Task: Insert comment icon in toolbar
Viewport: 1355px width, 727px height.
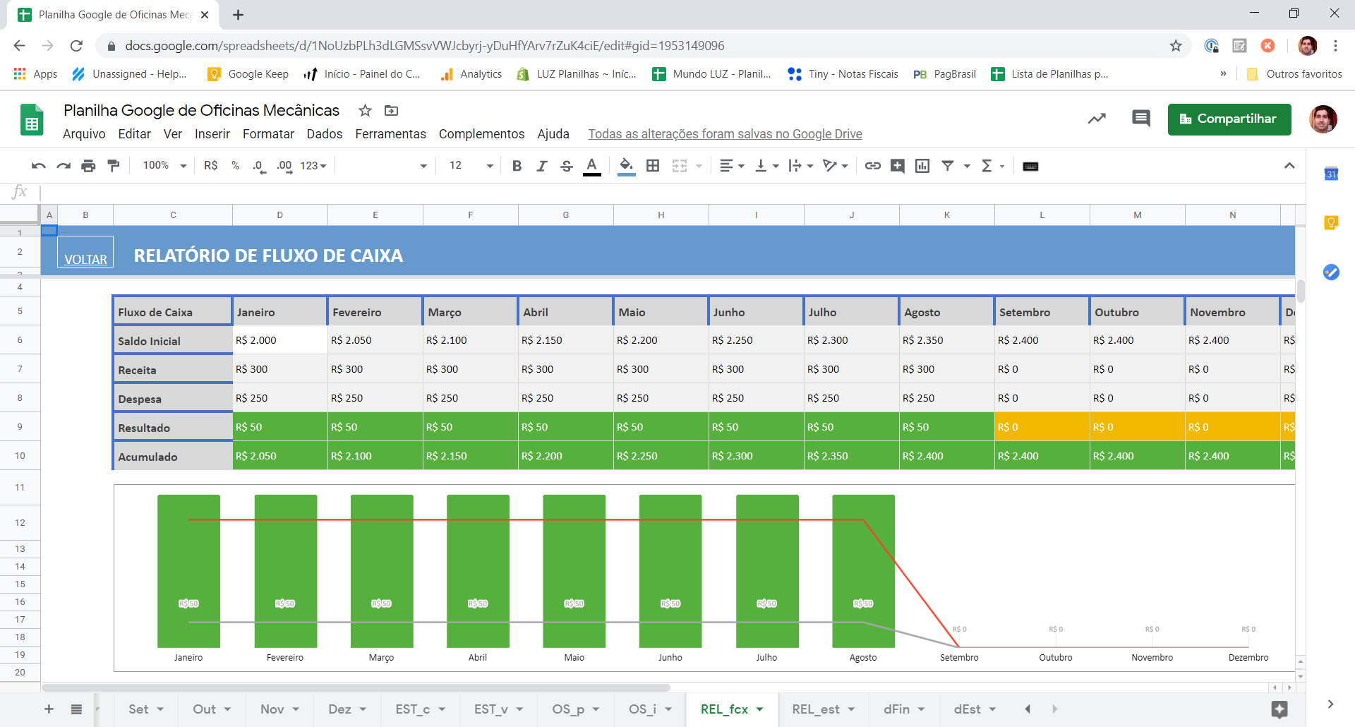Action: coord(898,166)
